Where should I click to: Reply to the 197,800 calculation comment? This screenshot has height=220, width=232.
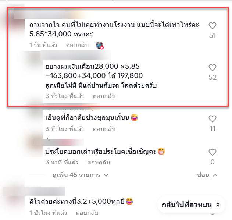click(x=104, y=96)
